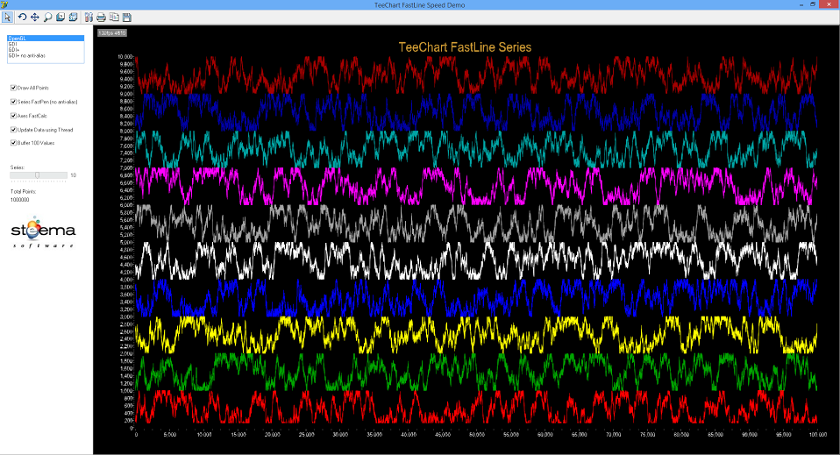Activate the zoom magnifier tool

point(47,18)
